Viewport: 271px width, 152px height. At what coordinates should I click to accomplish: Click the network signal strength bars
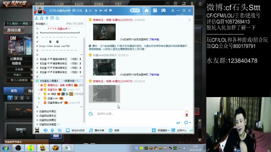191,131
